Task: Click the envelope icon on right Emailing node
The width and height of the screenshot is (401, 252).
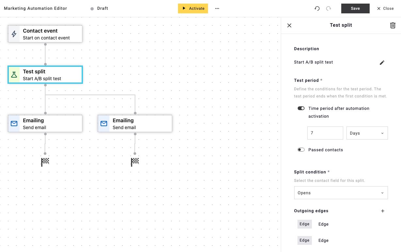Action: coord(104,124)
